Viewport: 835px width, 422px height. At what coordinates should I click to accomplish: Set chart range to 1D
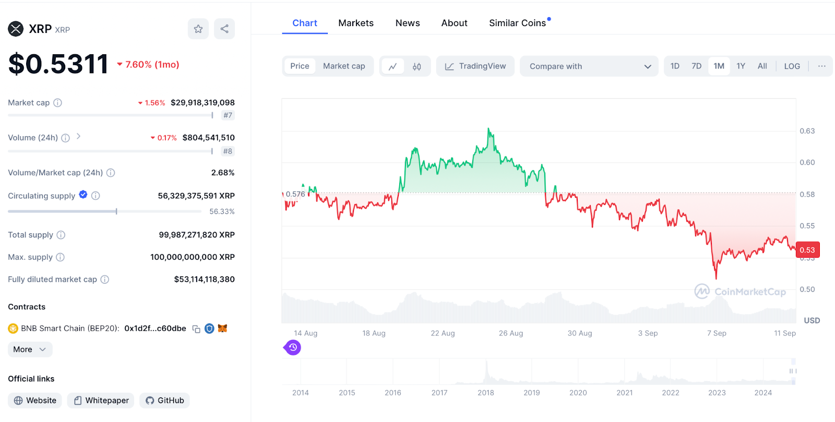pos(675,66)
